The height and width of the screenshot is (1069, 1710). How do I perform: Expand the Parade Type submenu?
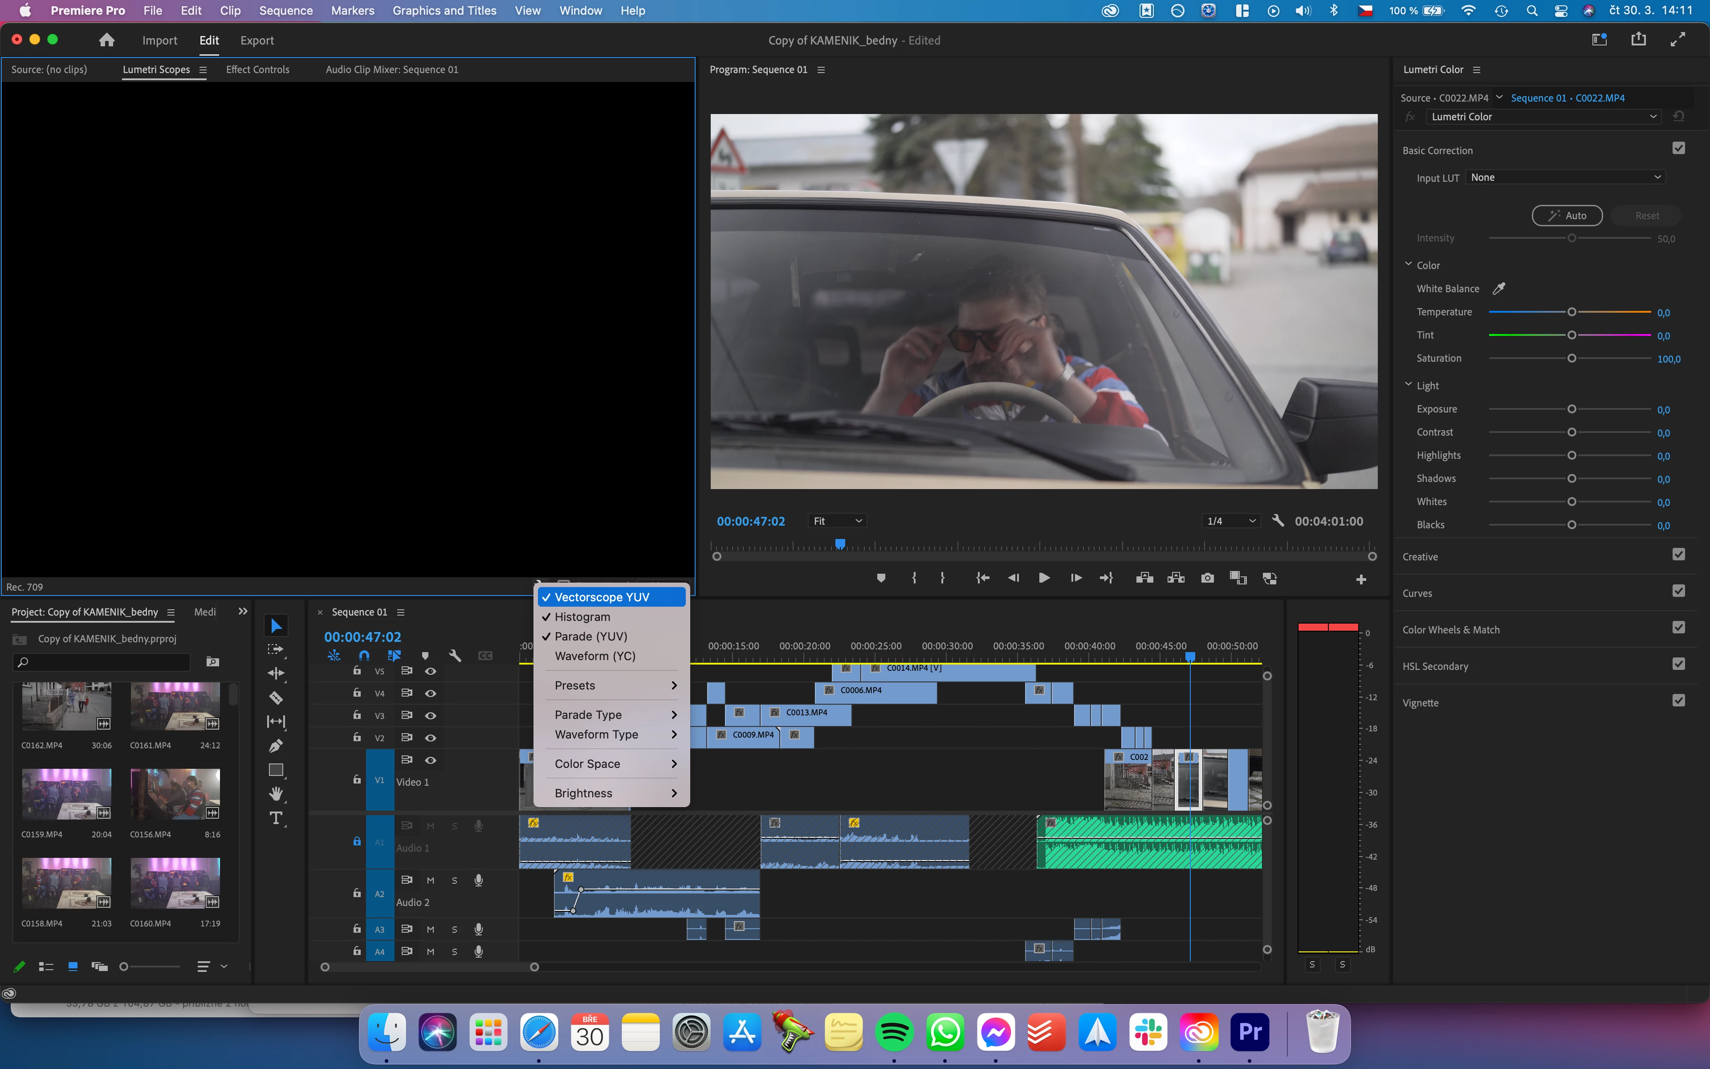pos(612,715)
